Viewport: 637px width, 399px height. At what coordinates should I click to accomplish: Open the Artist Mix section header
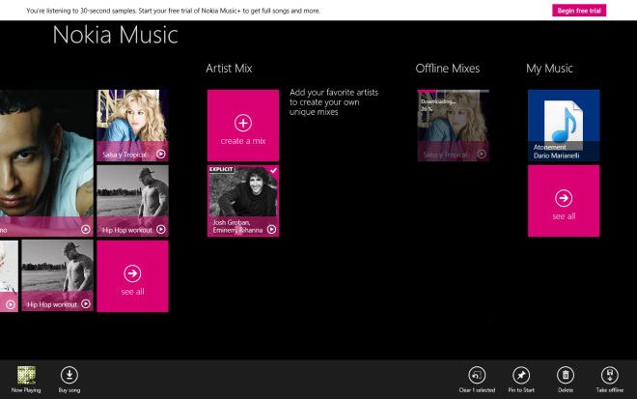pyautogui.click(x=229, y=69)
